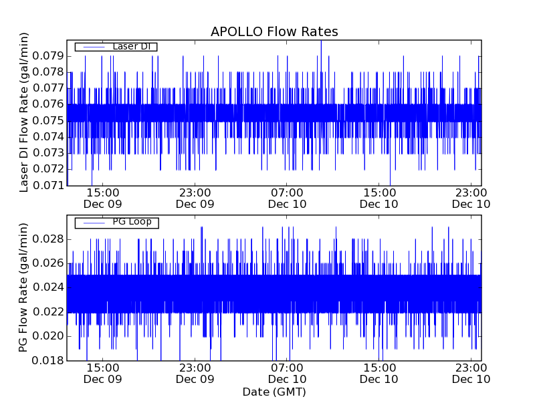Image resolution: width=535 pixels, height=401 pixels.
Task: Select top plot's '23:00 Dec 09' time label
Action: coord(195,198)
